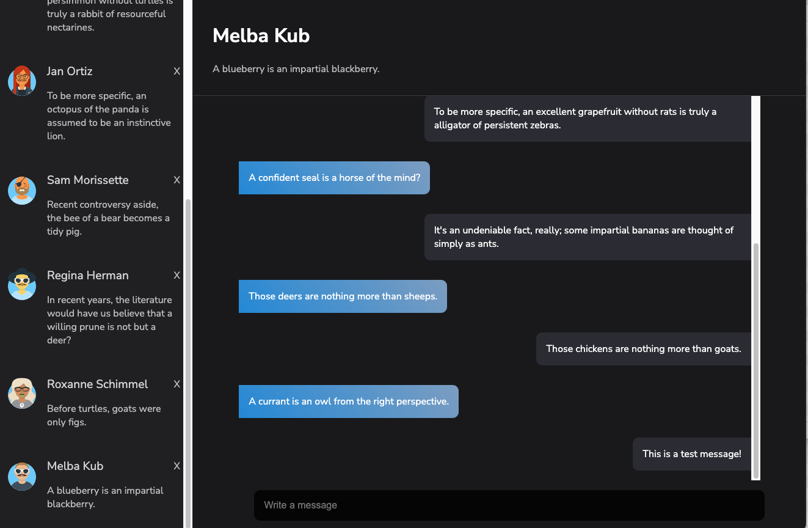Open the Jan Ortiz conversation
The height and width of the screenshot is (528, 808).
click(x=70, y=71)
